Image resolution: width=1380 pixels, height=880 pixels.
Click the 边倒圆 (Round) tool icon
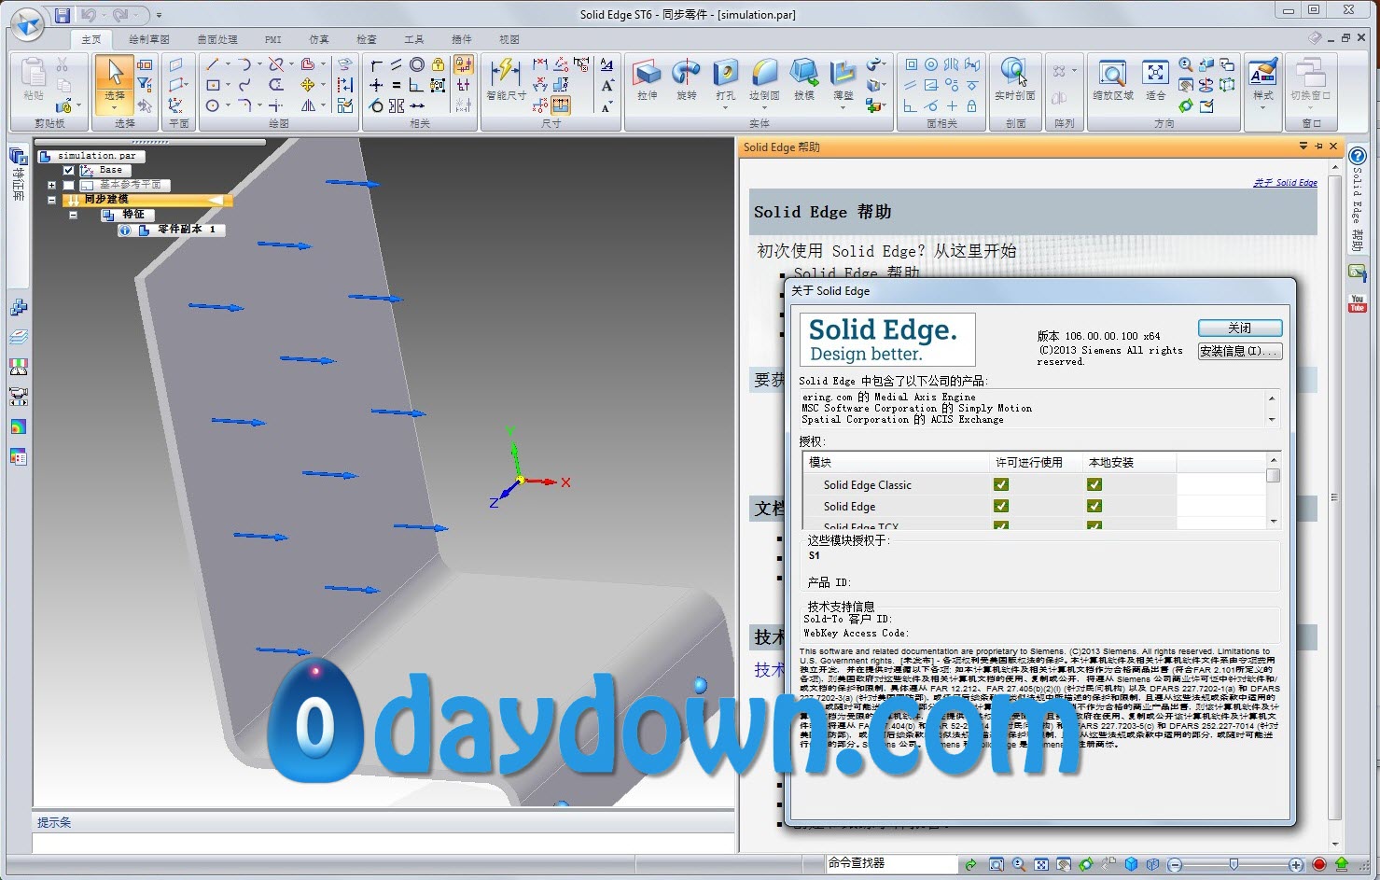click(765, 73)
